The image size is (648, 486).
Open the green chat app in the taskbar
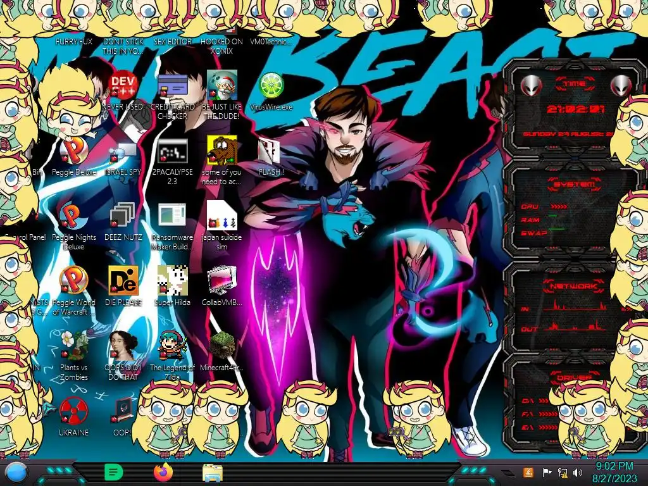(x=114, y=472)
